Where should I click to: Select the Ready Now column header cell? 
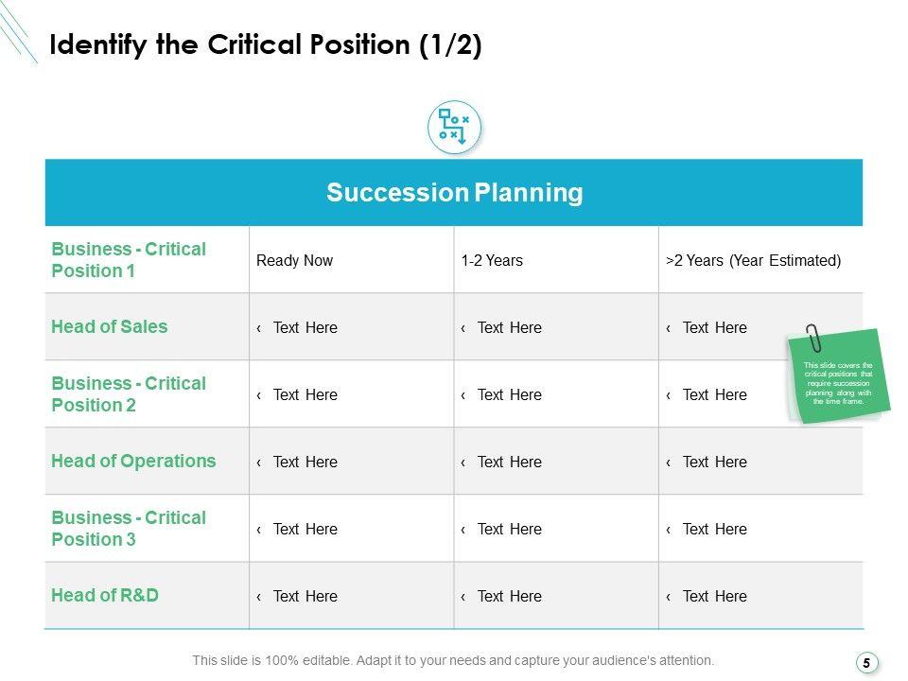point(295,260)
